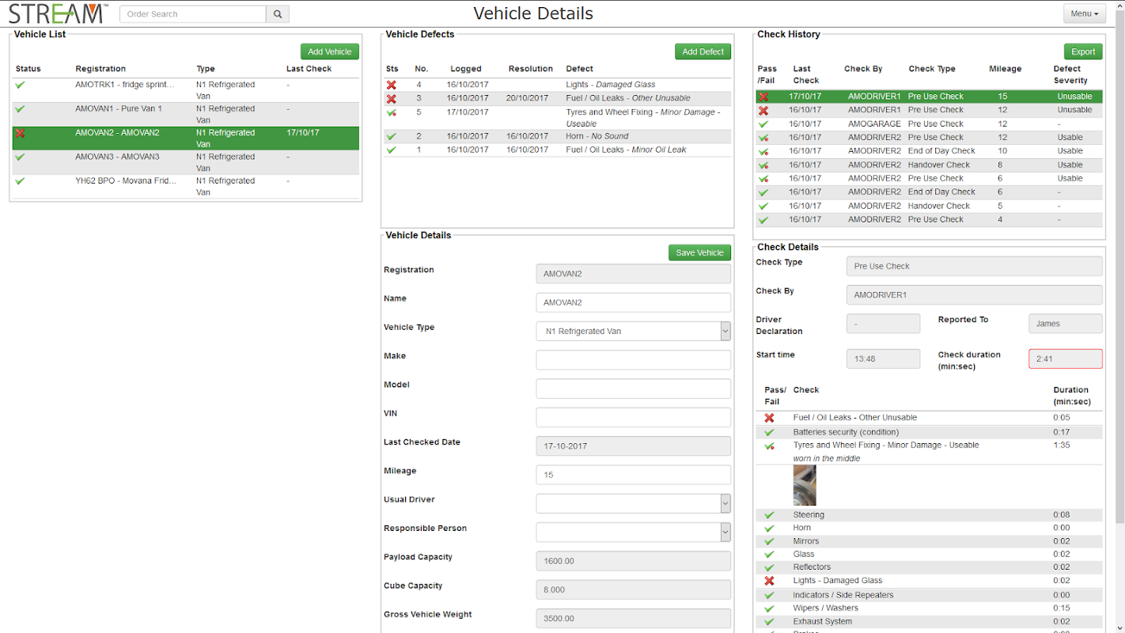Screen dimensions: 1125x633
Task: Click the Name field containing AMOVAN2
Action: pyautogui.click(x=633, y=302)
